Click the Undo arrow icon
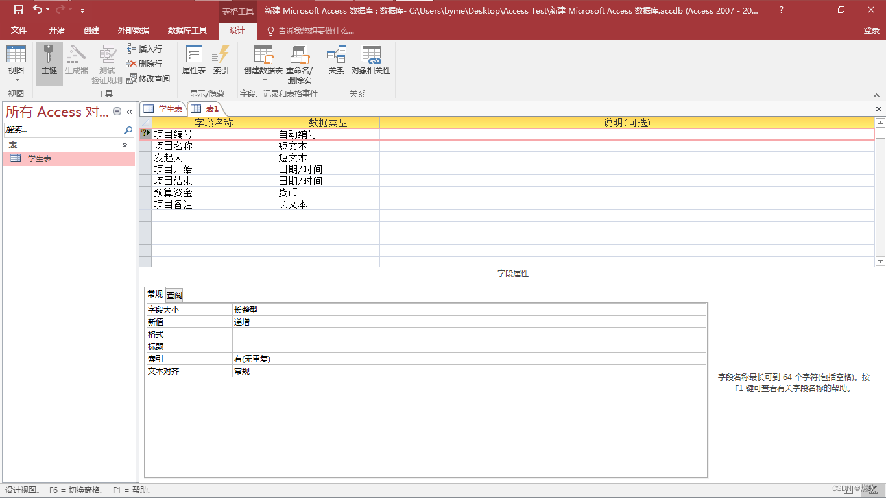The image size is (886, 498). coord(38,10)
